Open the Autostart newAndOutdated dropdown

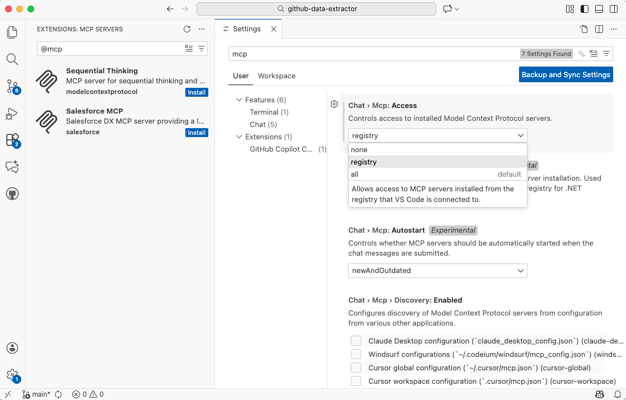point(437,271)
